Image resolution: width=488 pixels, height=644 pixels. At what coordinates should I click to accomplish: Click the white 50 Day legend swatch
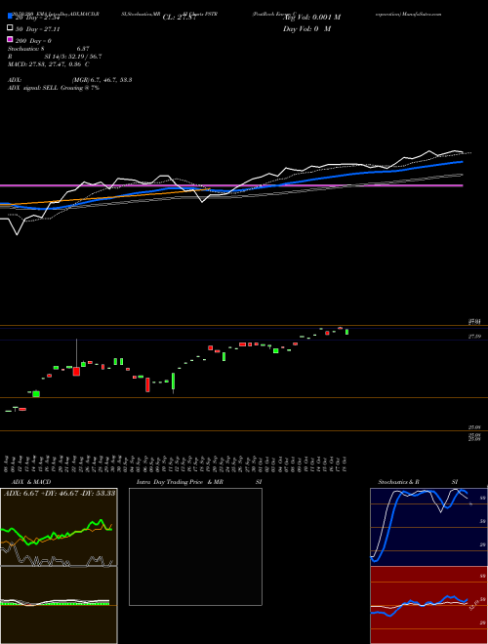[x=10, y=28]
